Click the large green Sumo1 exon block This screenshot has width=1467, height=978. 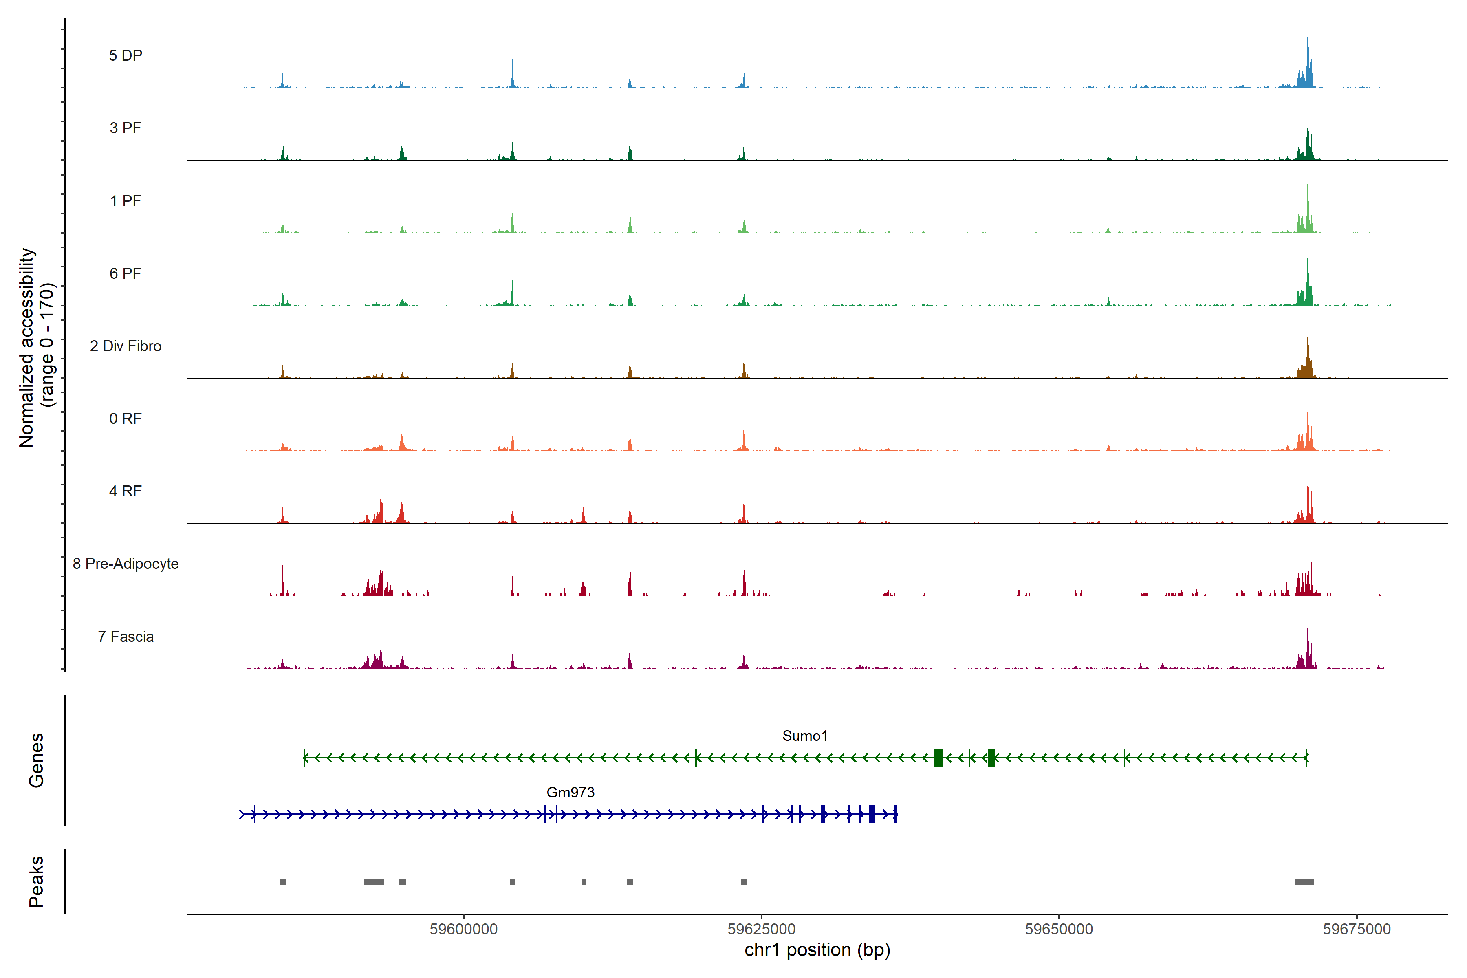click(938, 758)
